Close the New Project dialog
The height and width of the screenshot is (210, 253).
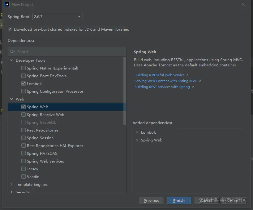tap(243, 5)
